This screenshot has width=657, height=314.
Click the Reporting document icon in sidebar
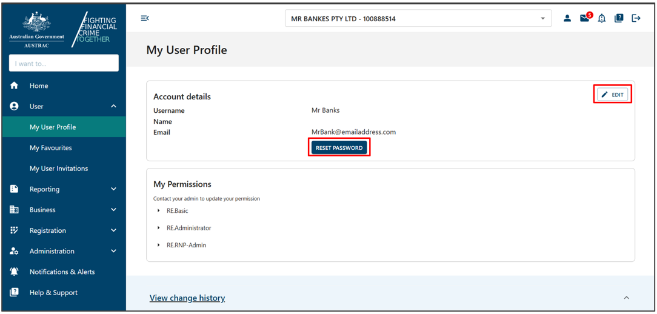(15, 189)
